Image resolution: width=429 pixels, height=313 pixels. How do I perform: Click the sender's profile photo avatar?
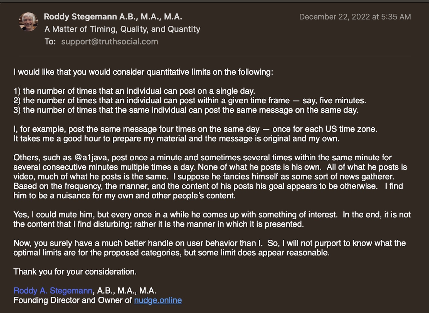(28, 22)
